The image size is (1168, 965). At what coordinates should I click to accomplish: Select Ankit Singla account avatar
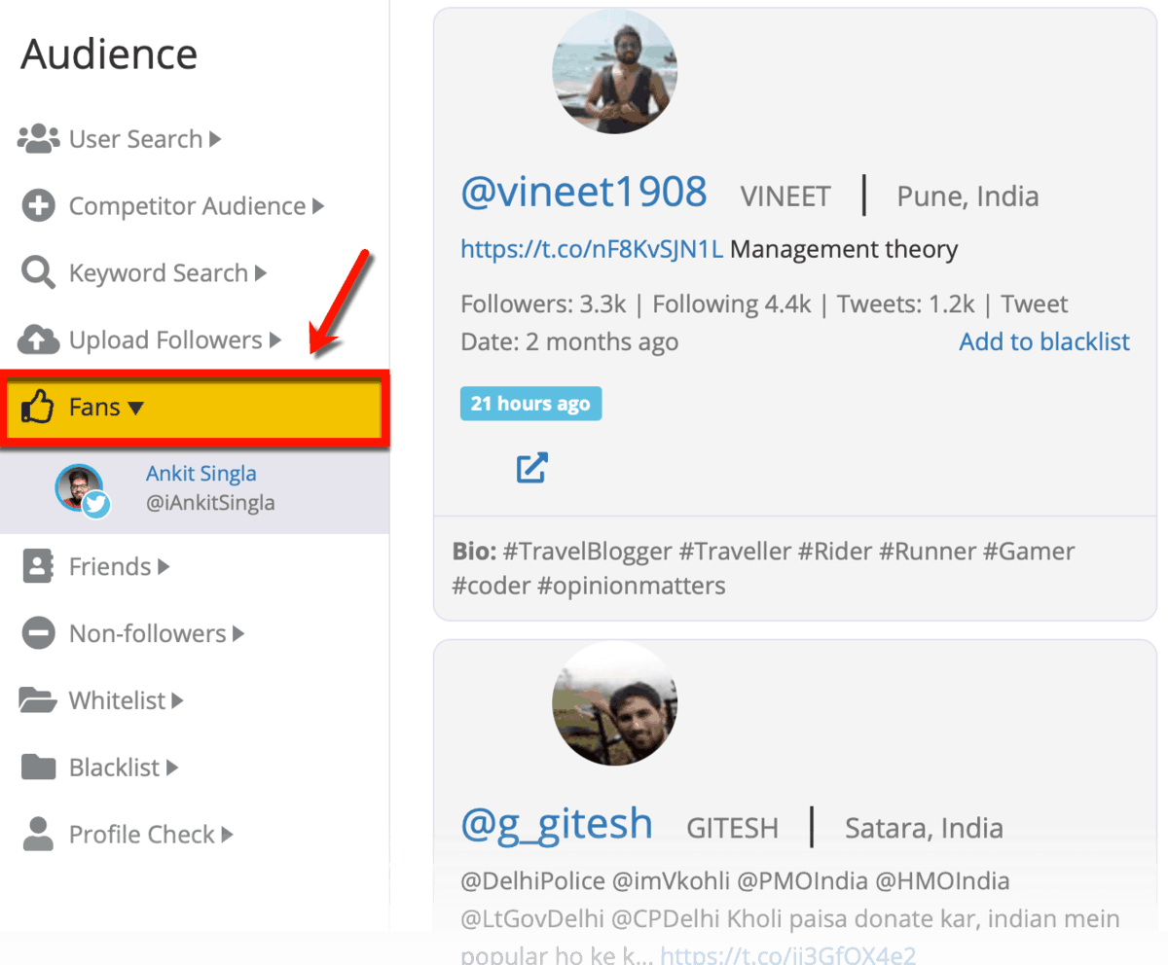pyautogui.click(x=80, y=489)
